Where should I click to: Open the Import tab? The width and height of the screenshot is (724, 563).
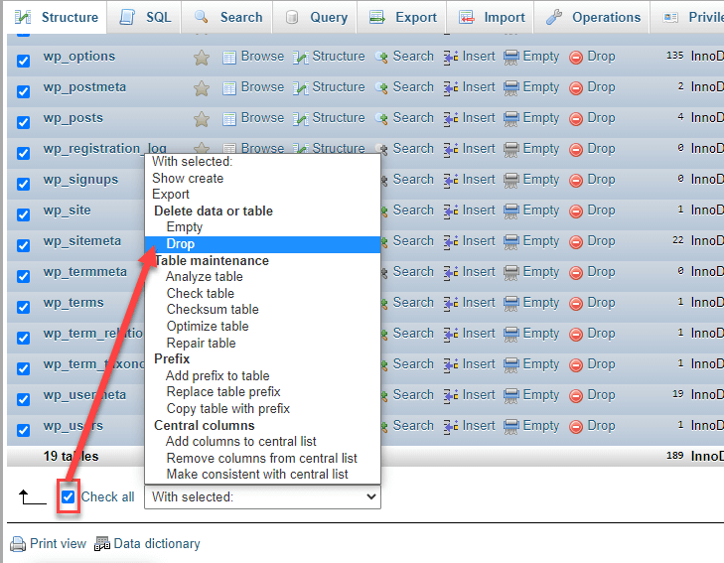(491, 17)
